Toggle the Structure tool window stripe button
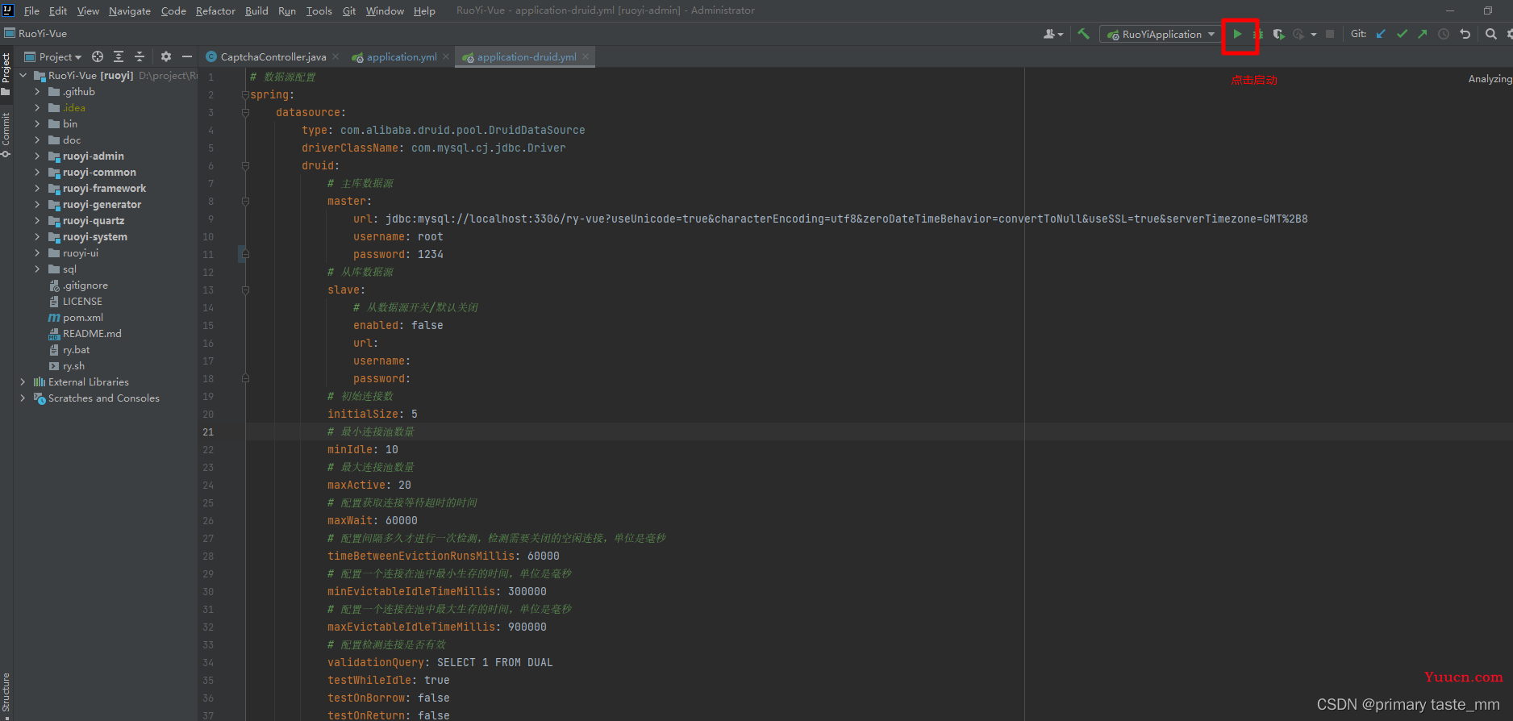The height and width of the screenshot is (721, 1513). pyautogui.click(x=6, y=695)
